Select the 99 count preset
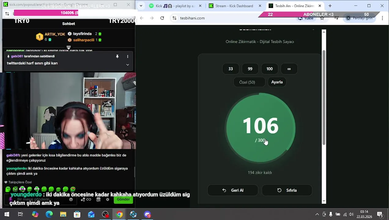Screen dimensions: 389x220 pos(250,69)
